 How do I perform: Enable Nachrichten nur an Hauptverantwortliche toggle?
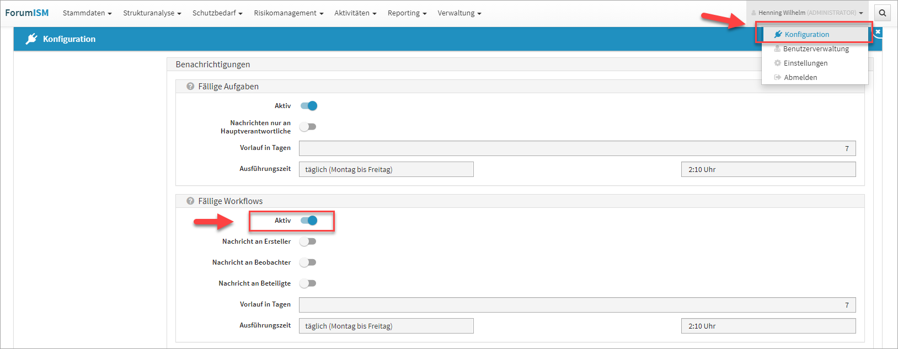tap(308, 127)
